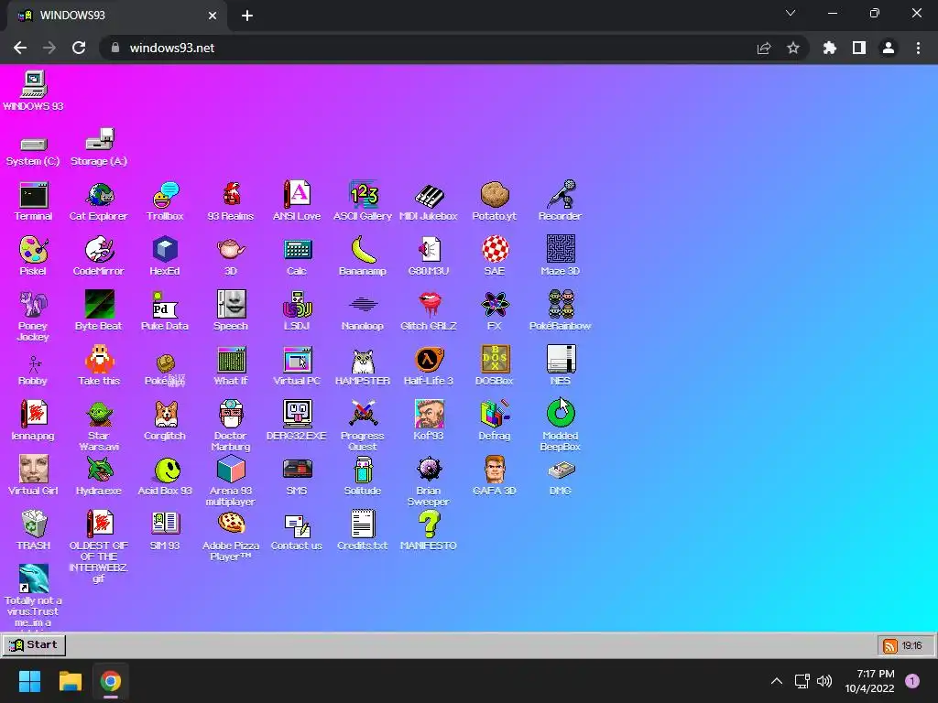Viewport: 938px width, 703px height.
Task: Launch the Defrag icon
Action: [494, 416]
